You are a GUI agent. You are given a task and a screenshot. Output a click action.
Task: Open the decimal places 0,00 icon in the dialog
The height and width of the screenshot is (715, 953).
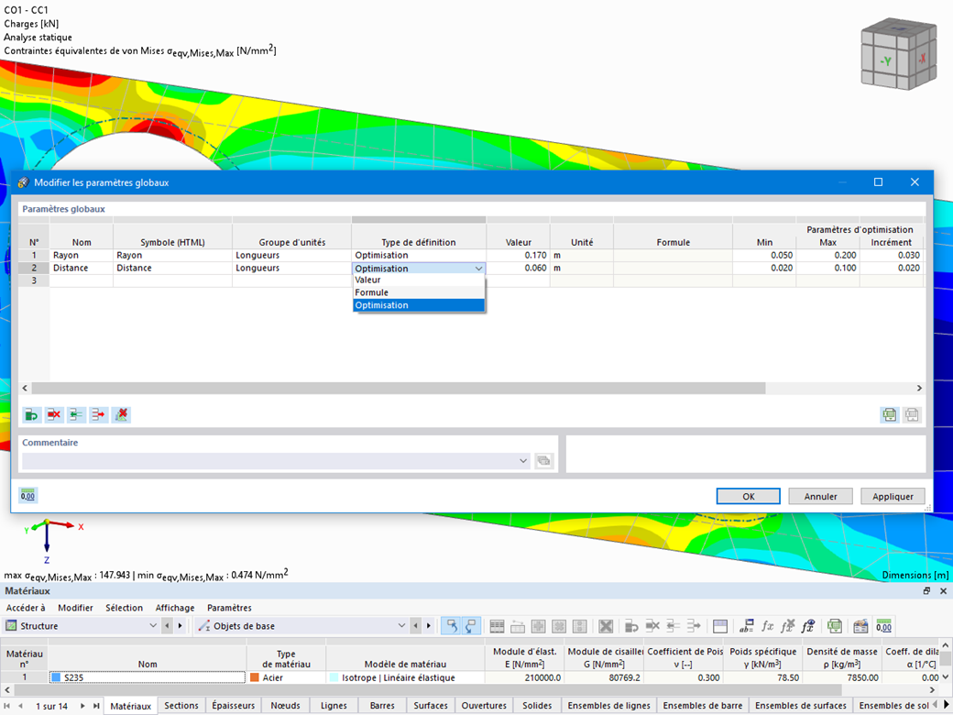(x=28, y=496)
